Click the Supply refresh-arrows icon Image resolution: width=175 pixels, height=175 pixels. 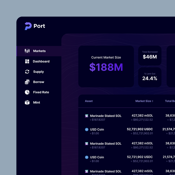click(x=27, y=72)
